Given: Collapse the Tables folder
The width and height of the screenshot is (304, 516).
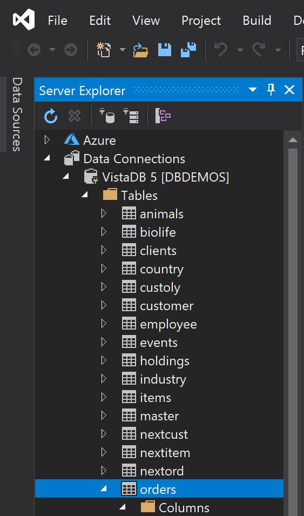Looking at the screenshot, I should click(x=85, y=196).
